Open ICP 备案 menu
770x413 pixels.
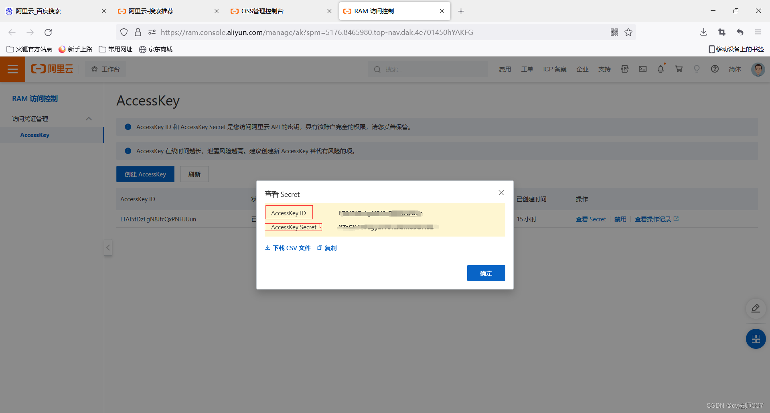(555, 69)
